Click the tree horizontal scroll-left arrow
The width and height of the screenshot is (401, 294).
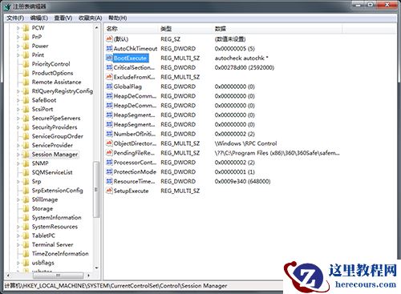point(8,275)
